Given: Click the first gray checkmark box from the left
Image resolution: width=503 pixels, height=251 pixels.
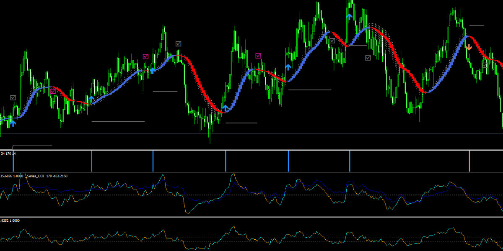Looking at the screenshot, I should (13, 97).
